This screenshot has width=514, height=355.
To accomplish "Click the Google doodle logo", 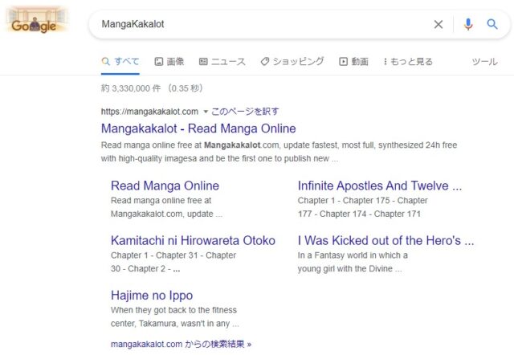I will (35, 20).
